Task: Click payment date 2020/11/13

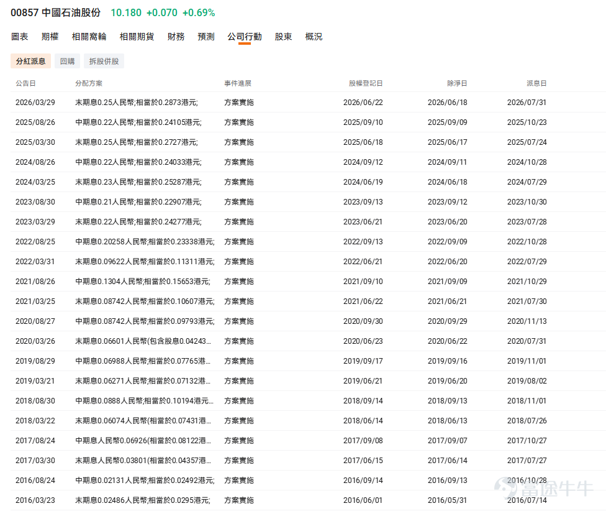Action: point(527,321)
